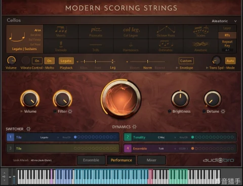The width and height of the screenshot is (243, 186).
Task: Toggle the Filter power dot
Action: pyautogui.click(x=55, y=111)
